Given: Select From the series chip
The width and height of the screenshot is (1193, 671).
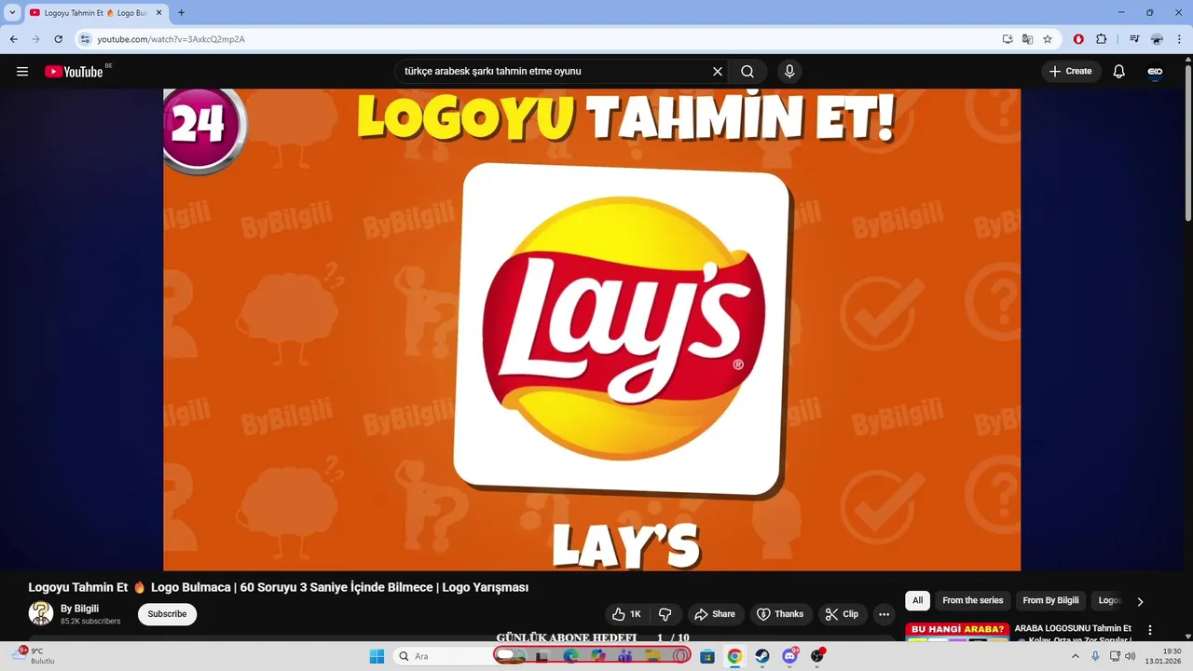Looking at the screenshot, I should point(973,600).
